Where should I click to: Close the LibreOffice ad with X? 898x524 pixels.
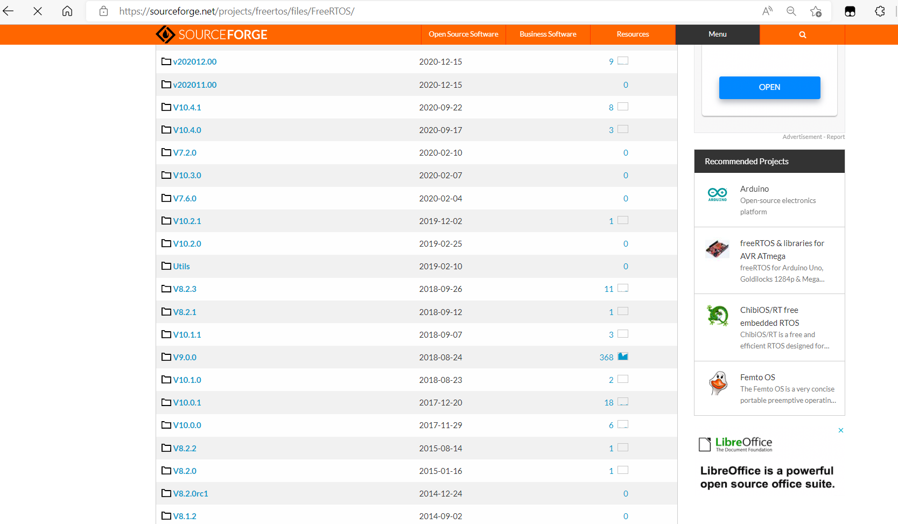tap(840, 430)
